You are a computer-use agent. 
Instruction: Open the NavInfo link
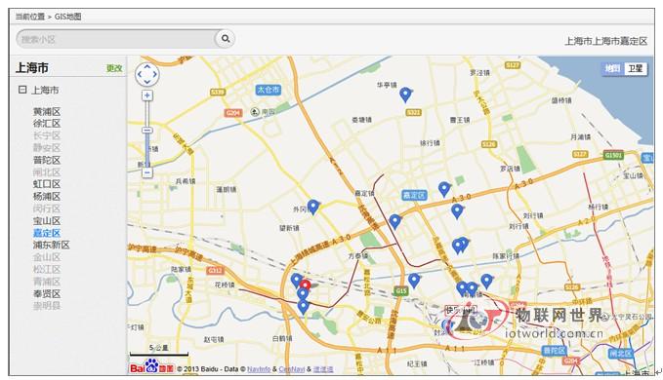[259, 369]
